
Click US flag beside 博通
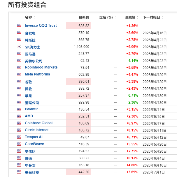(x=19, y=158)
